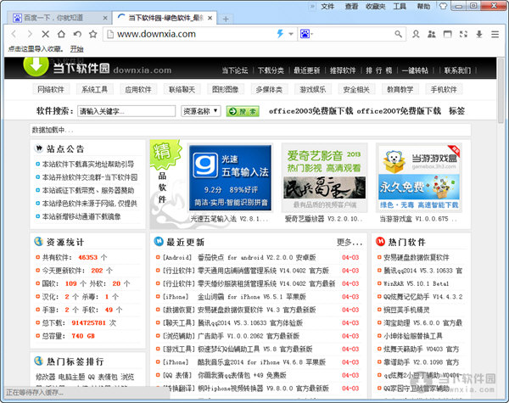
Task: Click the address bar www.downxia.com
Action: [x=192, y=34]
